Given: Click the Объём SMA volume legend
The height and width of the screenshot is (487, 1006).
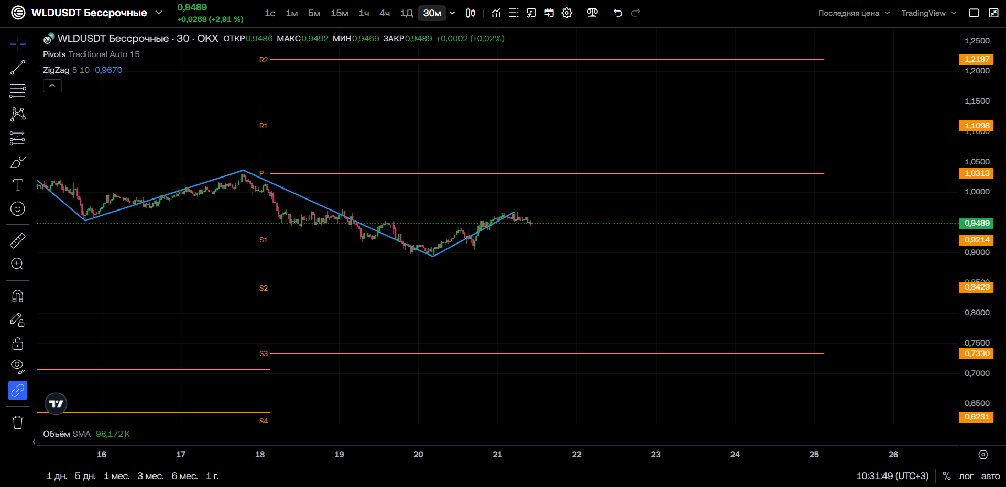Looking at the screenshot, I should [86, 434].
